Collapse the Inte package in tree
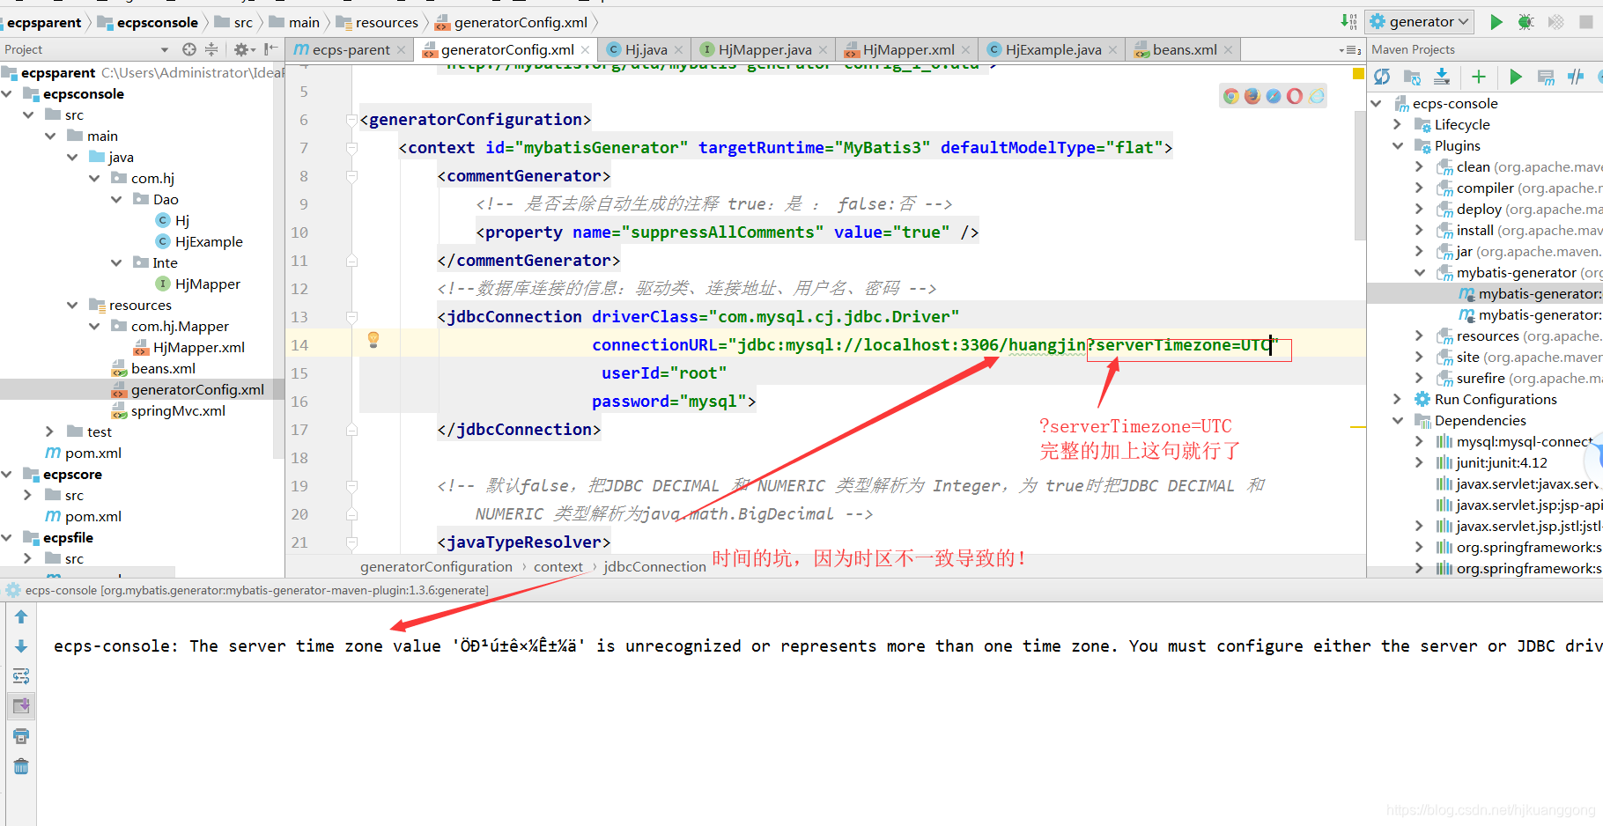1603x826 pixels. 116,262
